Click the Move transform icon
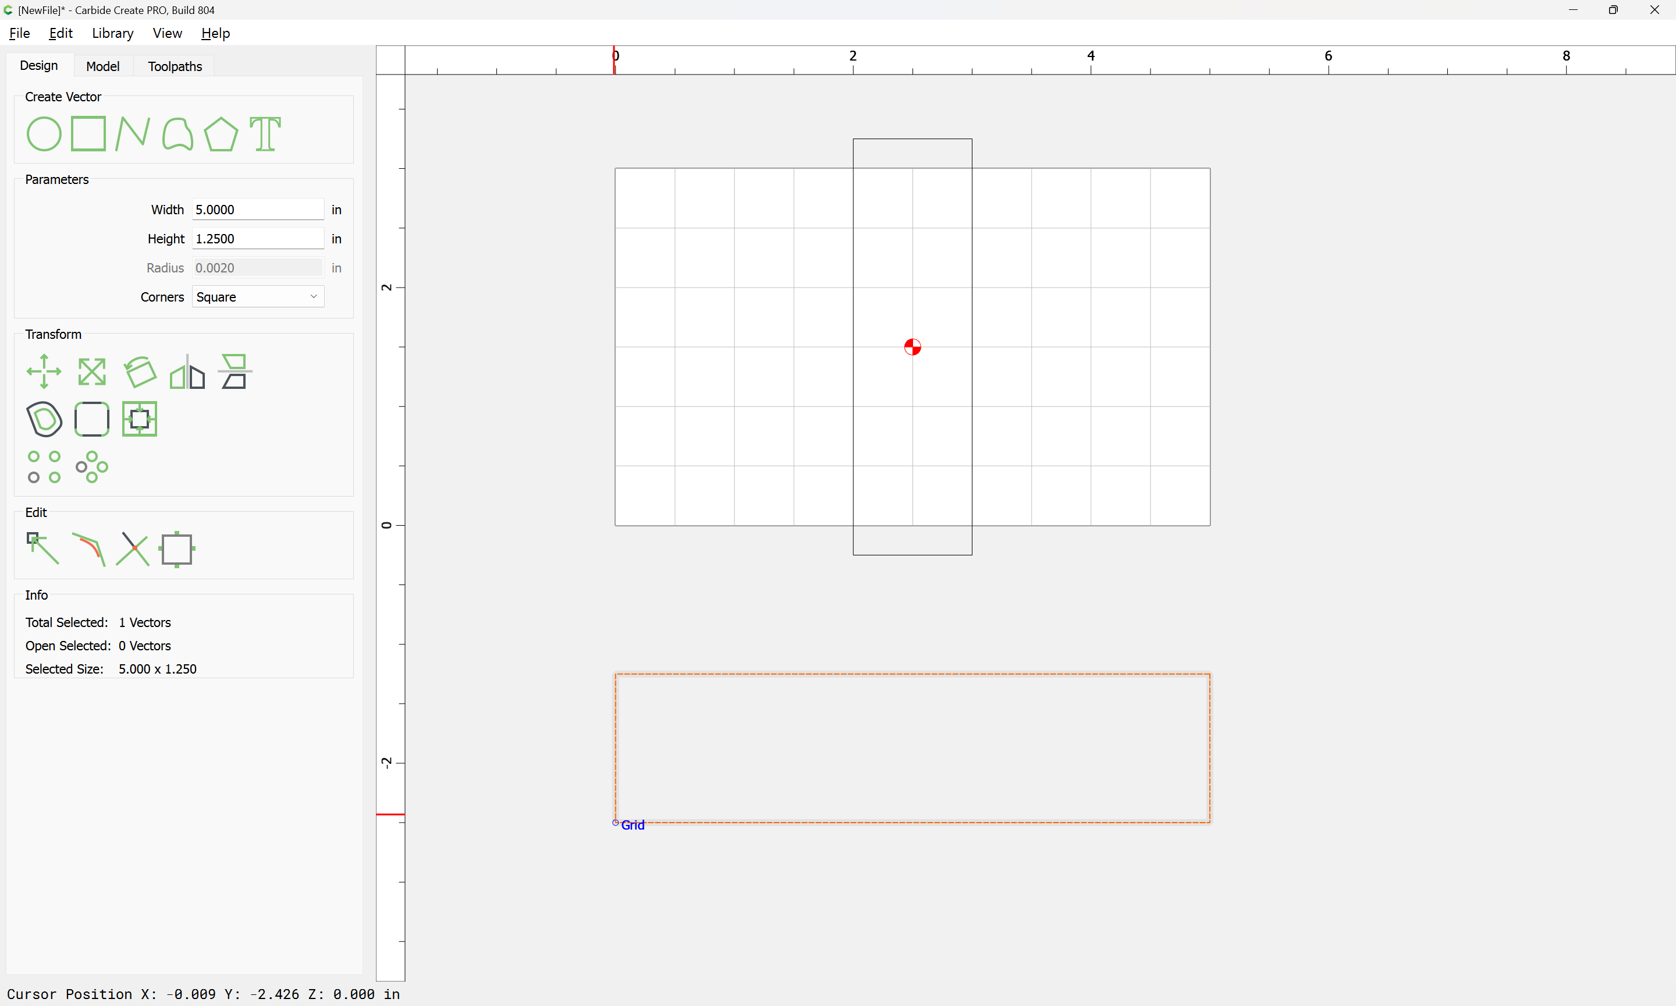 click(x=44, y=371)
